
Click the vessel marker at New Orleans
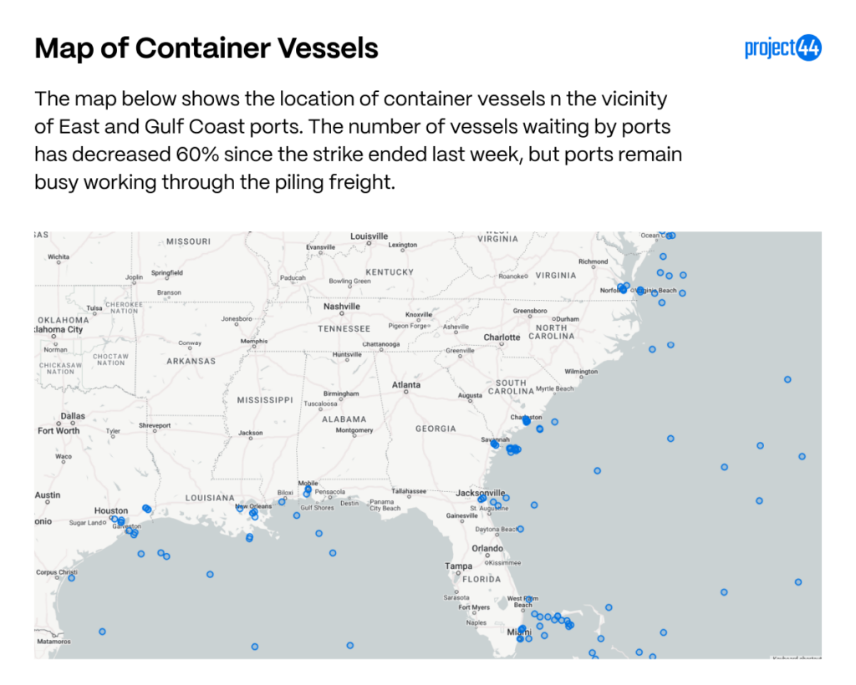252,513
